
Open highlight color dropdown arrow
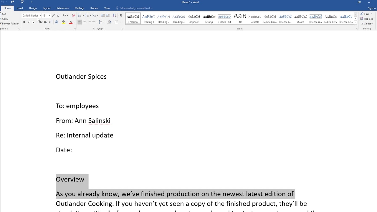67,22
